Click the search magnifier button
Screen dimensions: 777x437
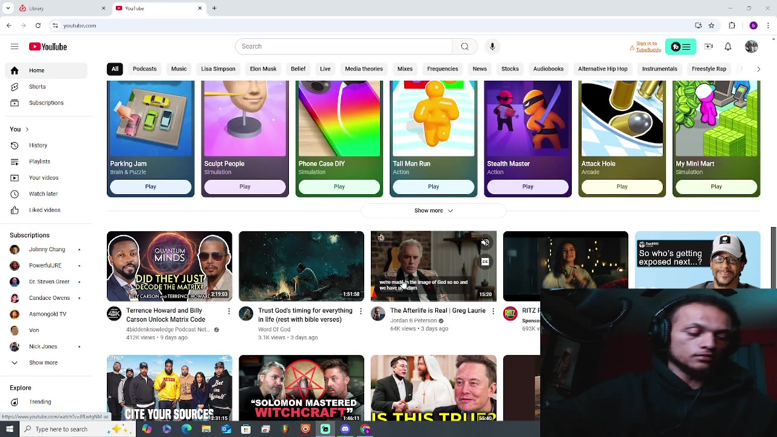[465, 47]
